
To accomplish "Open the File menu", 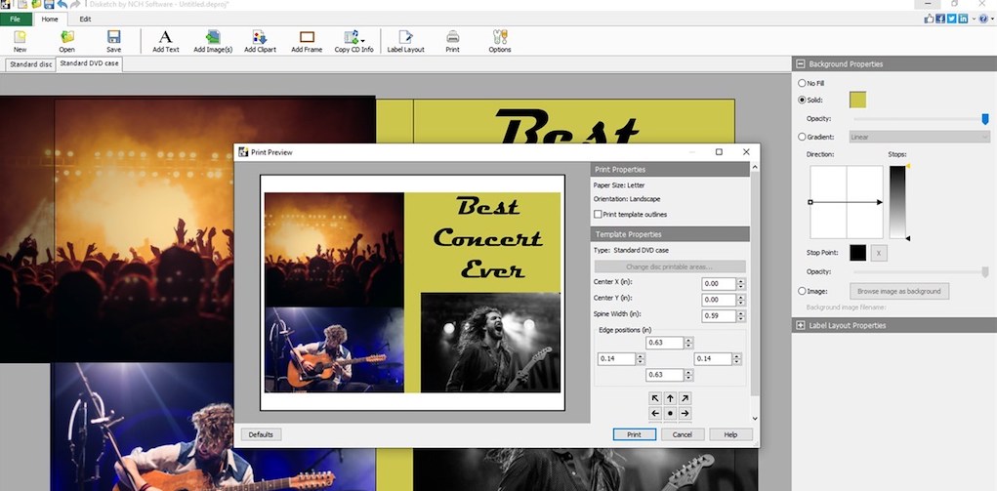I will point(16,19).
